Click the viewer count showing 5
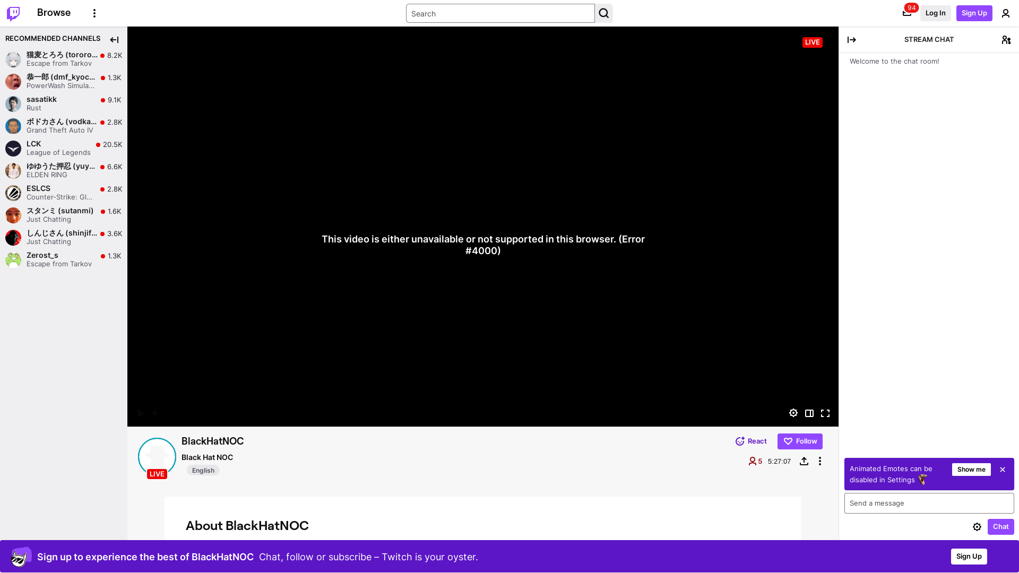1019x573 pixels. [755, 461]
